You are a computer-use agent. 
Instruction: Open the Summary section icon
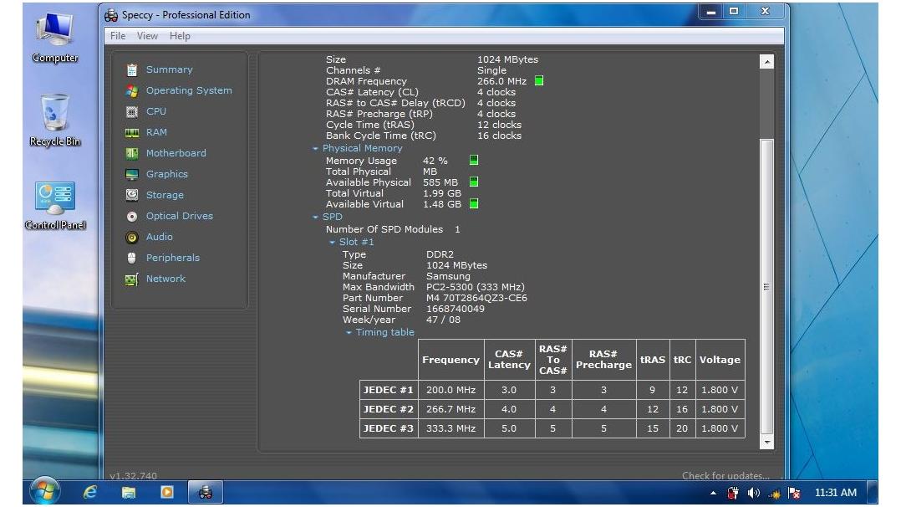point(131,69)
